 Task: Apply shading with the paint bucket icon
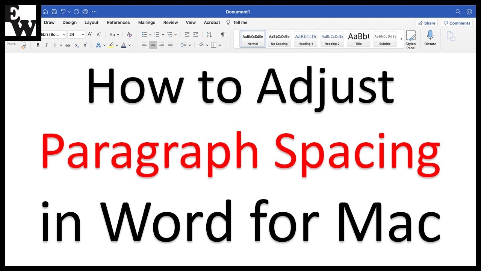[x=201, y=45]
